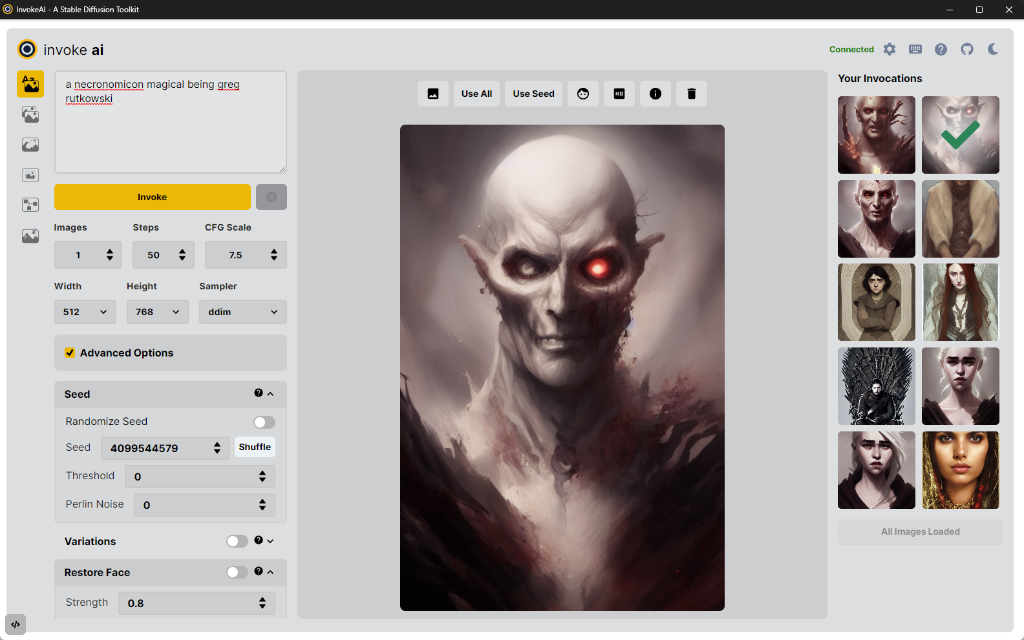Viewport: 1024px width, 640px height.
Task: Open the Width dropdown set to 512
Action: click(x=85, y=312)
